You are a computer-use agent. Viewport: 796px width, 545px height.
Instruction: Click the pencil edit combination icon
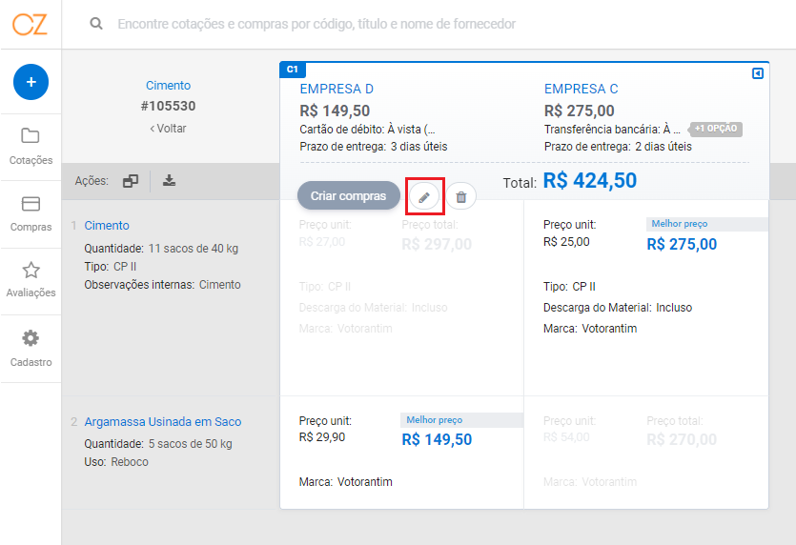pos(424,196)
